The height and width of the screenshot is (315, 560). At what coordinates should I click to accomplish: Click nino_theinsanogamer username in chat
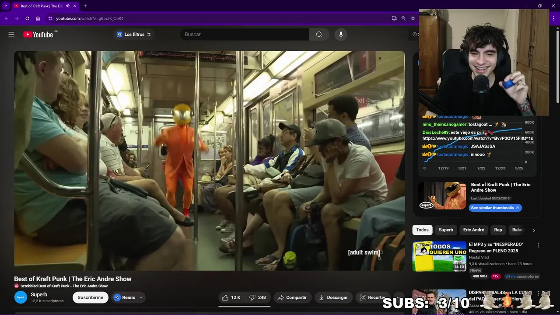(445, 124)
